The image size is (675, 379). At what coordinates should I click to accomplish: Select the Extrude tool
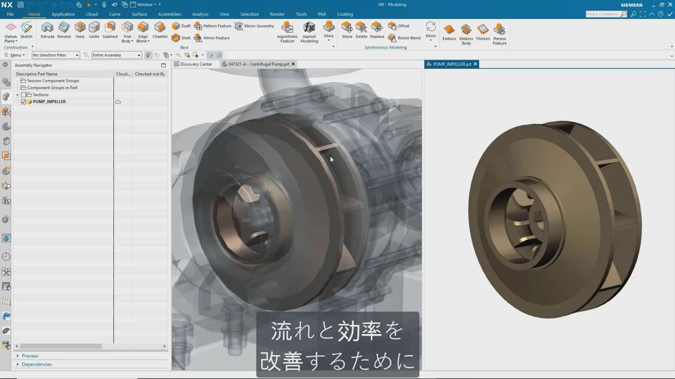47,29
